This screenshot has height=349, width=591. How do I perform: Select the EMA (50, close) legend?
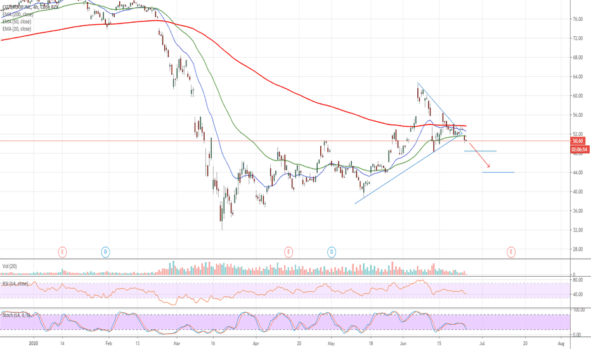[16, 22]
